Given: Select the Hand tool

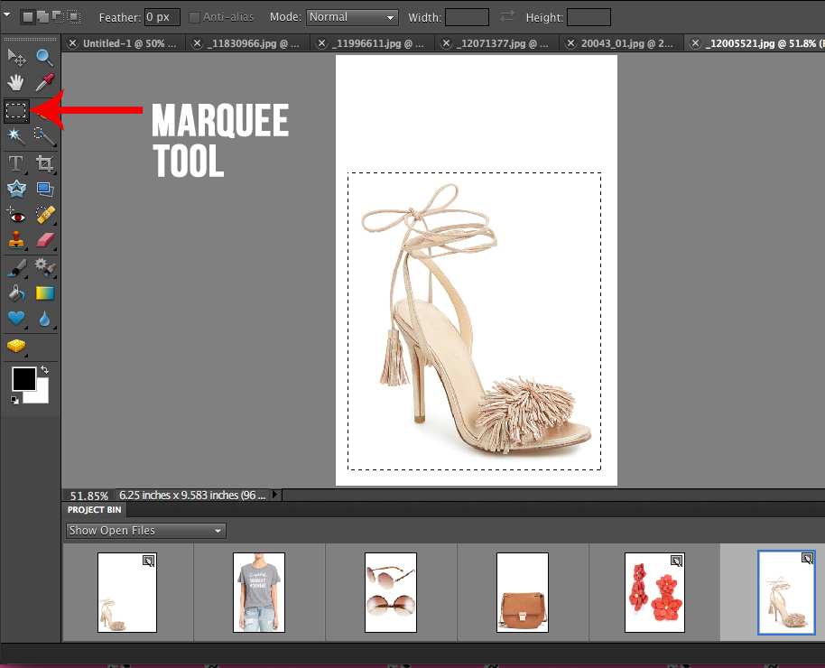Looking at the screenshot, I should (x=16, y=83).
